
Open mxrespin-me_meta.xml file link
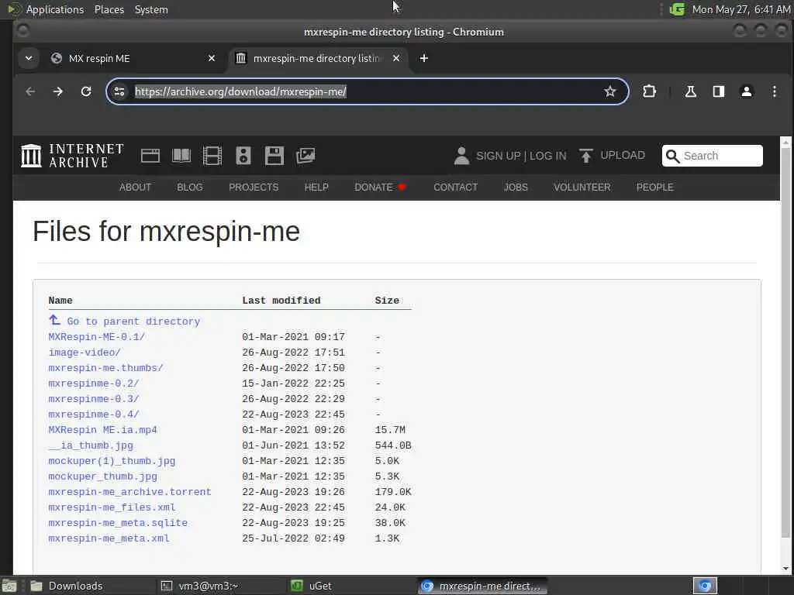click(x=109, y=538)
